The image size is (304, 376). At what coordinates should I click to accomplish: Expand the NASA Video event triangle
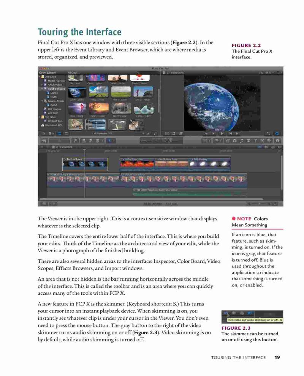(43, 85)
